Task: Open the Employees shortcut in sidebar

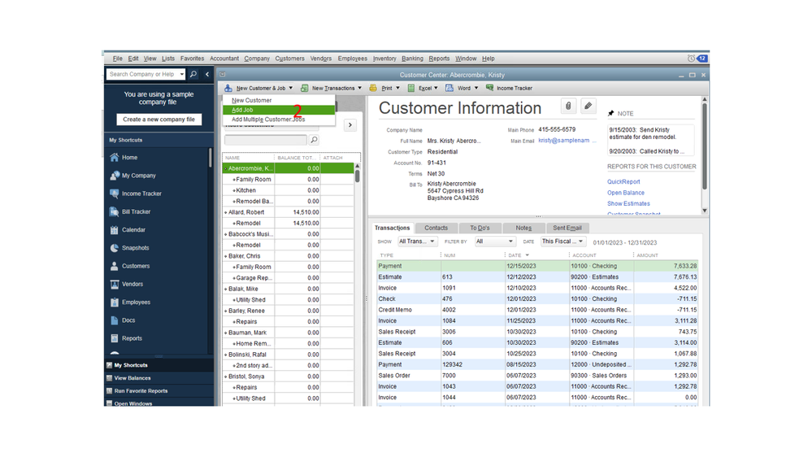Action: pyautogui.click(x=136, y=302)
